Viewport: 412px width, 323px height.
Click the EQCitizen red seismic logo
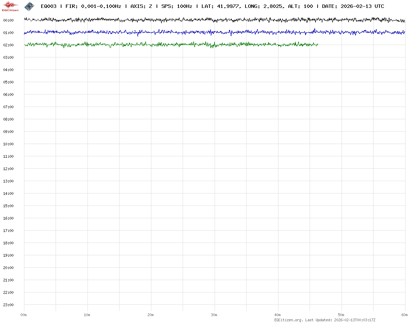tap(10, 6)
